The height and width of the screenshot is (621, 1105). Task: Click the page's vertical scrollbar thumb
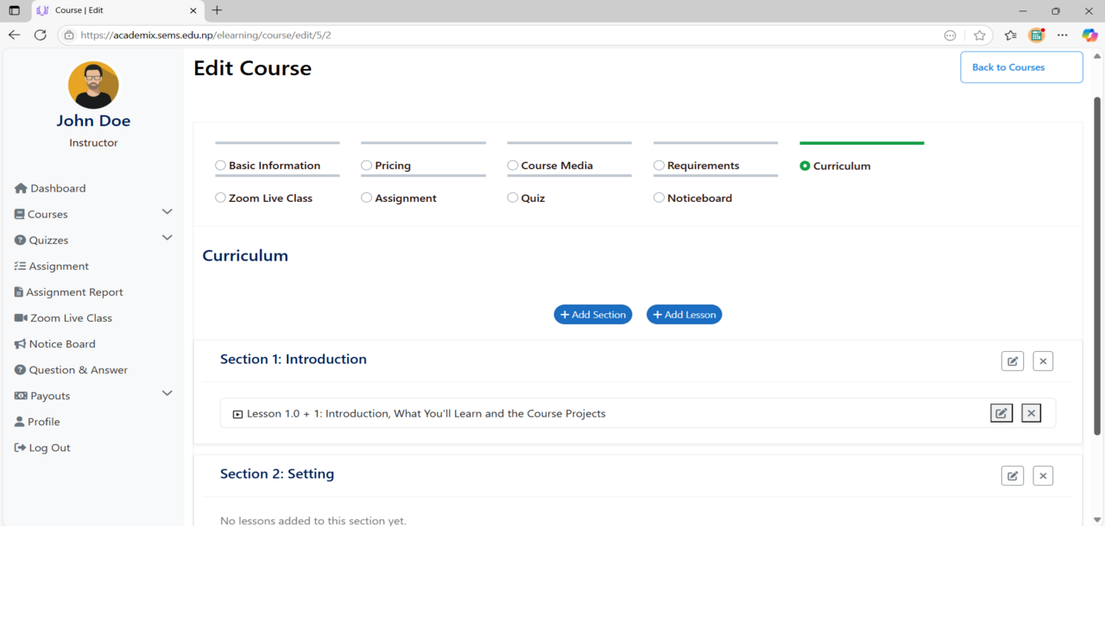click(x=1097, y=266)
